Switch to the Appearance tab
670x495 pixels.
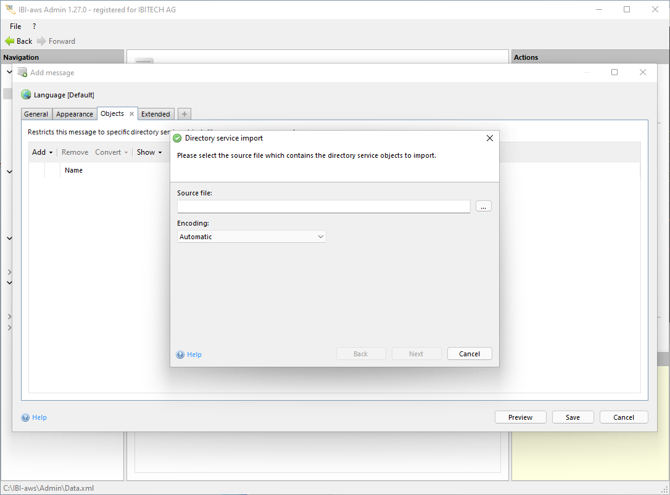[75, 114]
